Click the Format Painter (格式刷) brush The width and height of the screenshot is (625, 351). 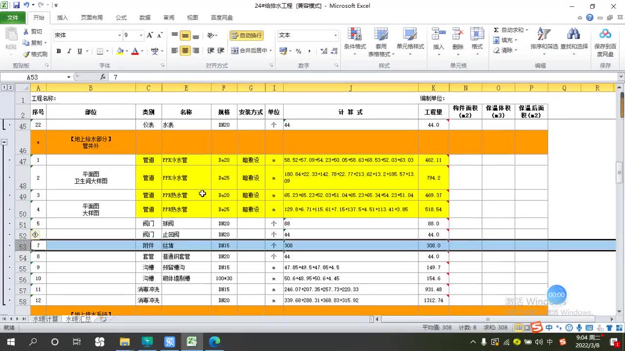(26, 54)
